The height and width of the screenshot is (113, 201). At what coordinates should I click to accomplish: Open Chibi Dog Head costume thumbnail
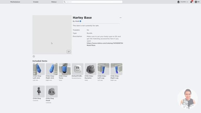click(52, 91)
